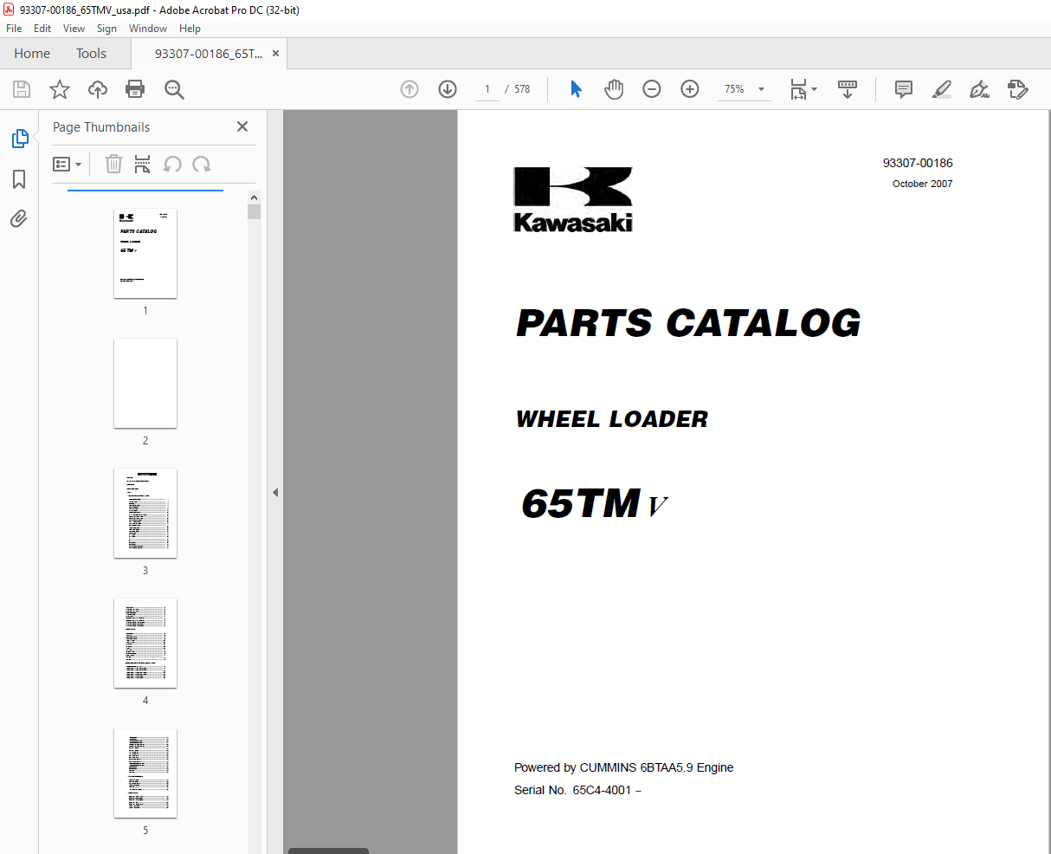
Task: Go to next page arrow icon
Action: pos(448,89)
